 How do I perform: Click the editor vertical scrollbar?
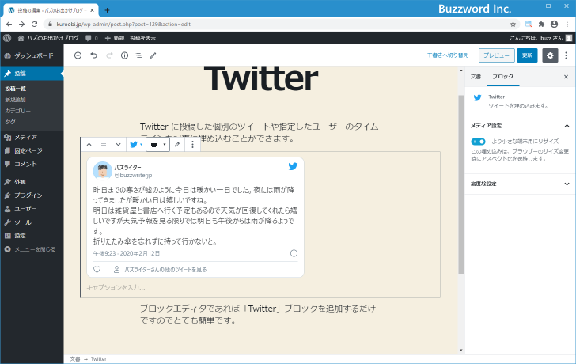tap(461, 184)
